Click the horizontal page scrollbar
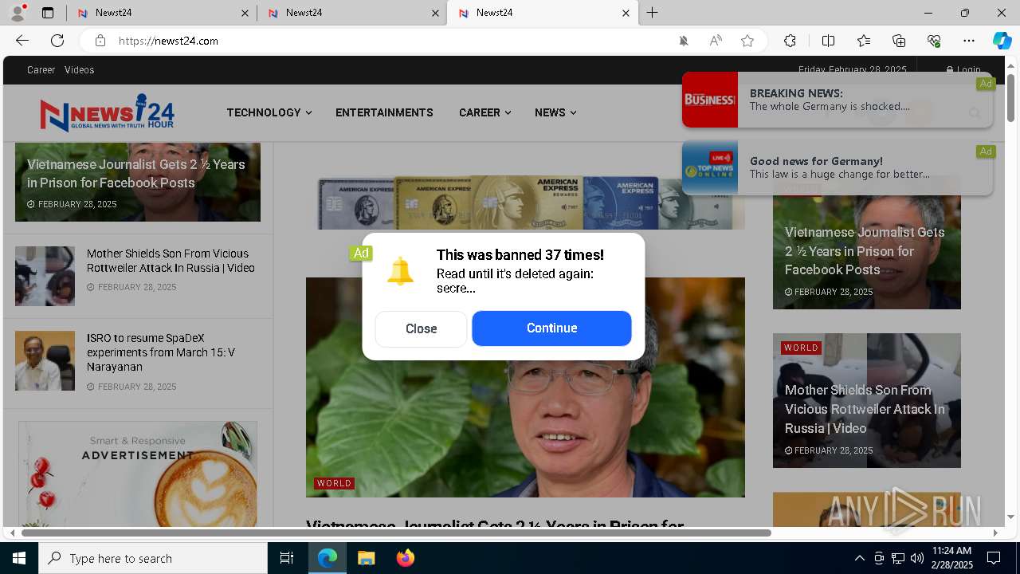1020x574 pixels. coord(396,533)
